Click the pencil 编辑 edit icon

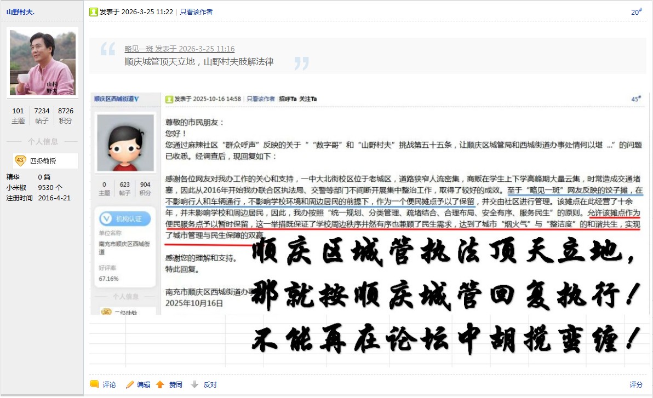point(130,385)
